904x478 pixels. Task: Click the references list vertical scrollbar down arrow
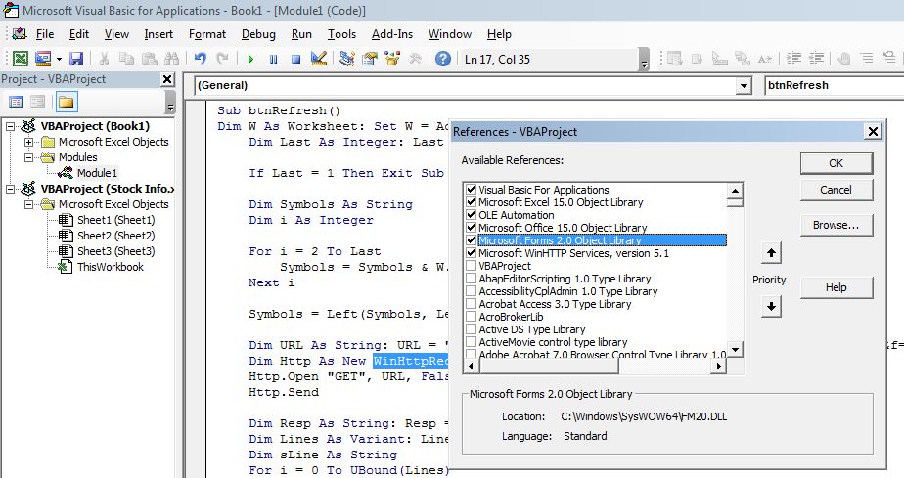[x=735, y=349]
